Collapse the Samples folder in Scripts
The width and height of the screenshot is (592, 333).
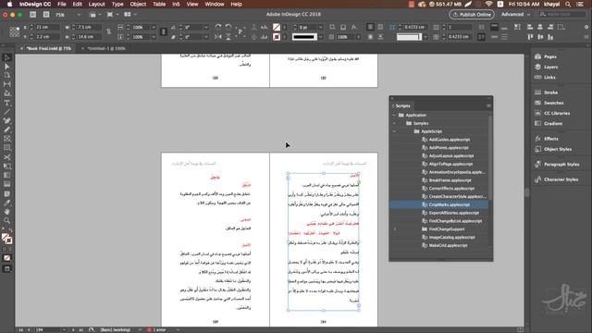[x=394, y=123]
